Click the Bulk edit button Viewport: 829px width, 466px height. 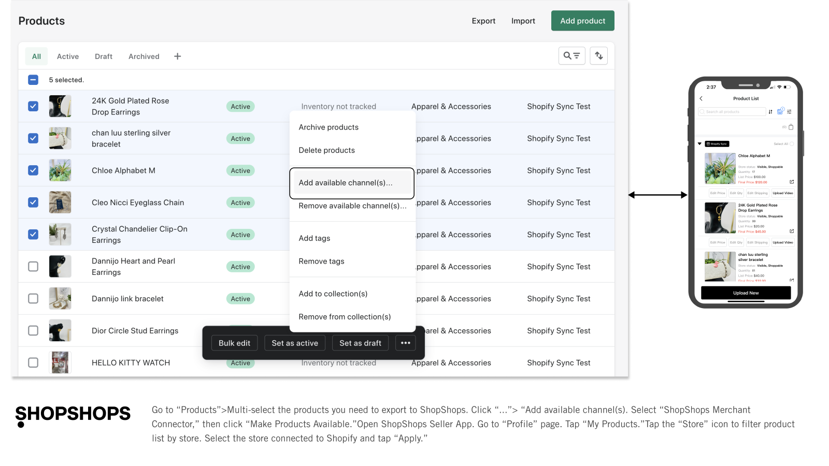pyautogui.click(x=234, y=343)
